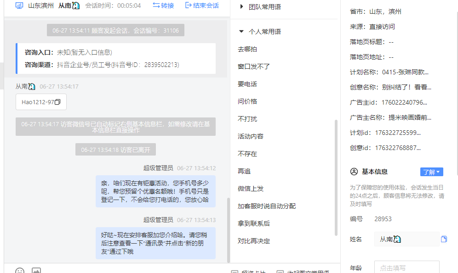The image size is (458, 273).
Task: Choose the 问价格 quick phrase
Action: click(247, 101)
